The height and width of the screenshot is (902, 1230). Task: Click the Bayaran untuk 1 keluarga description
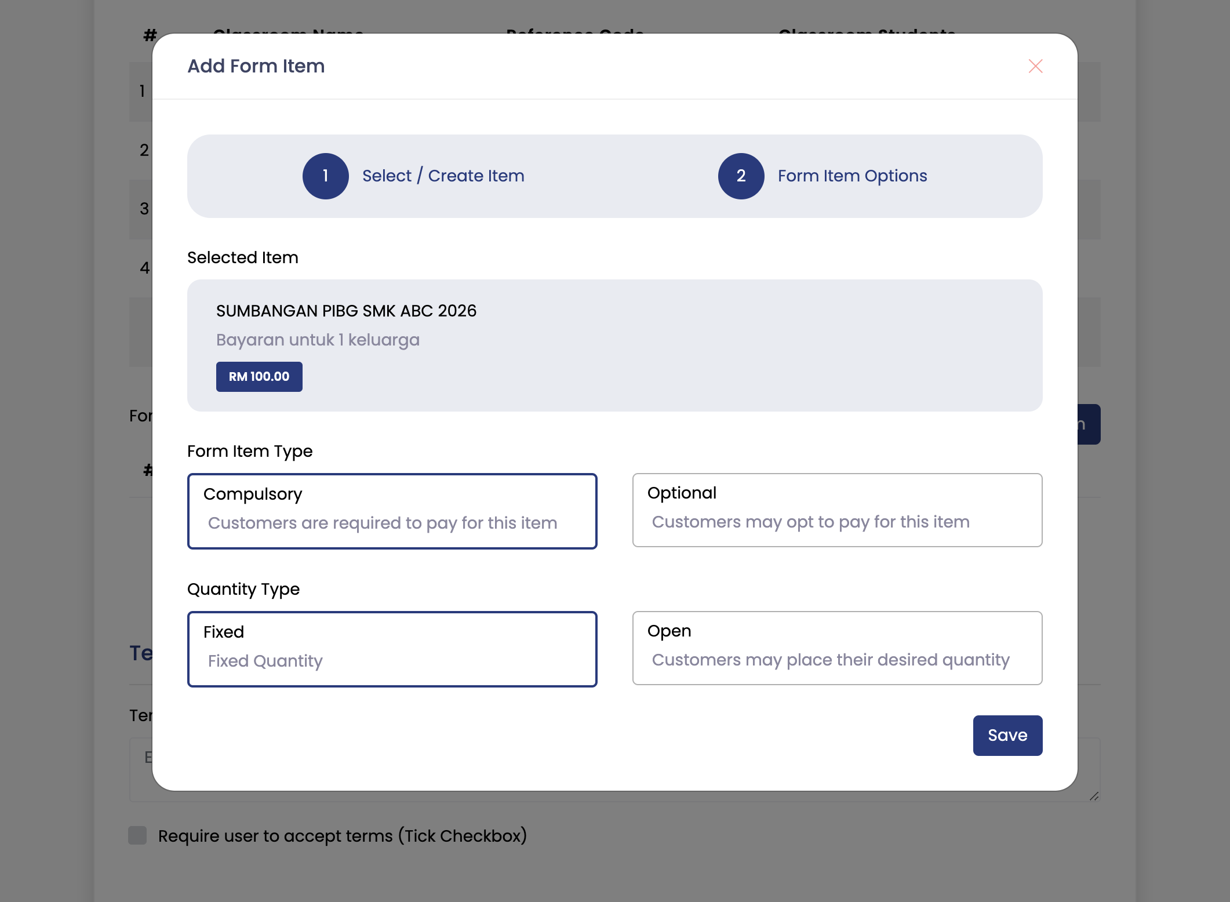click(318, 340)
